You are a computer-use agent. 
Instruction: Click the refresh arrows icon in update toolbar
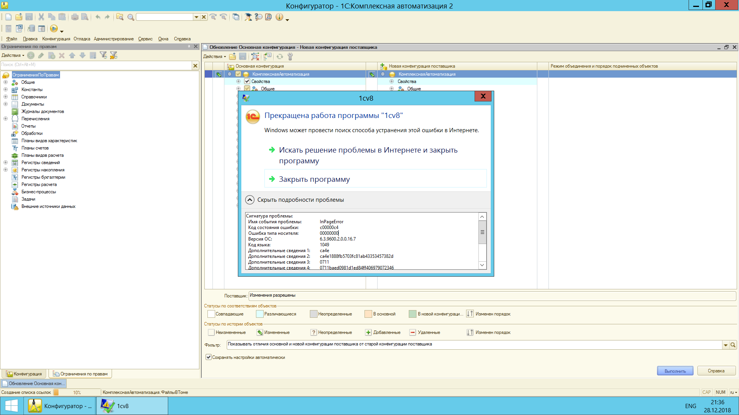point(280,56)
